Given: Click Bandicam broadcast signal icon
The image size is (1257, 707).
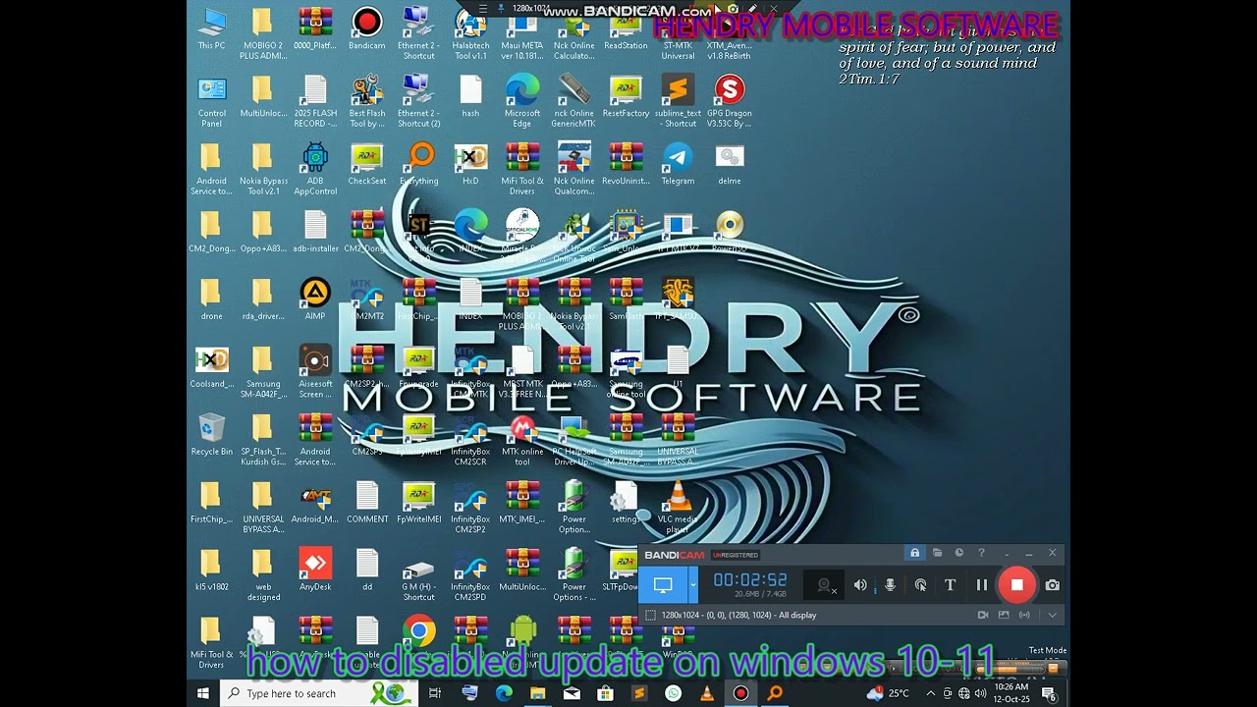Looking at the screenshot, I should (x=1025, y=615).
